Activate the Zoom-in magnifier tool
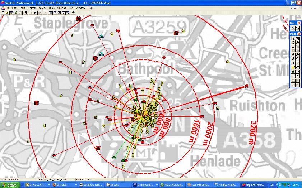The width and height of the screenshot is (302, 188). point(293,55)
